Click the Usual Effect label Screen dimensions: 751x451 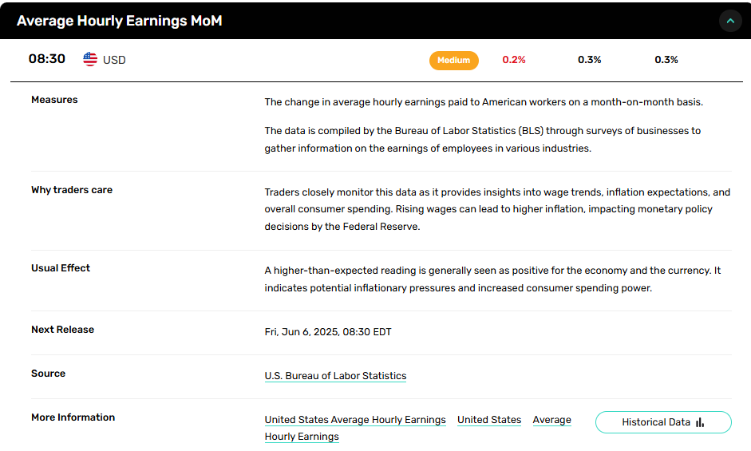(x=61, y=268)
